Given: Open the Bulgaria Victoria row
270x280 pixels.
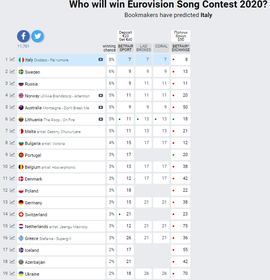Looking at the screenshot, I should [x=61, y=143].
